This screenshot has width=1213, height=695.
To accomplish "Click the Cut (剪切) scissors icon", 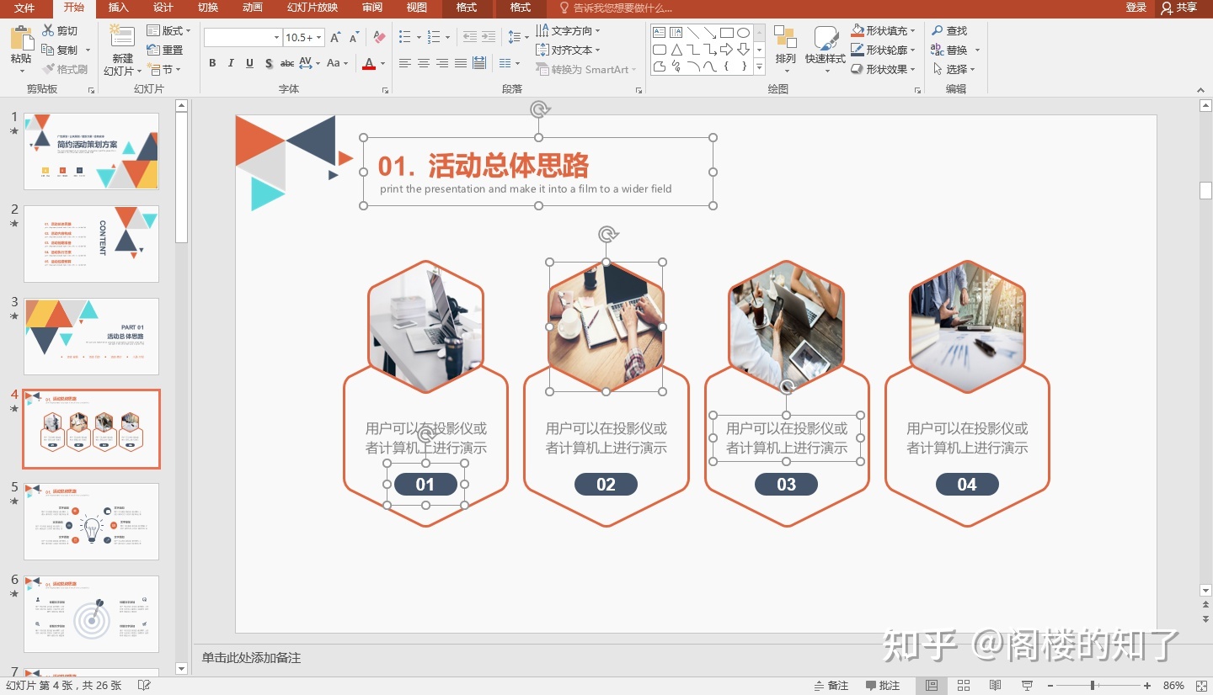I will (48, 31).
